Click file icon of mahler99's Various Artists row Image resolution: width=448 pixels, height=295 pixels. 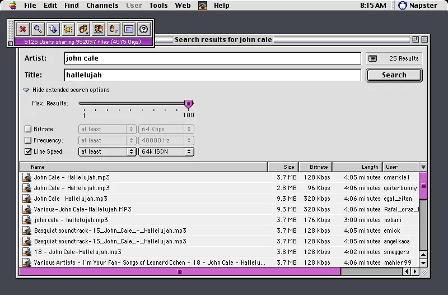click(27, 262)
